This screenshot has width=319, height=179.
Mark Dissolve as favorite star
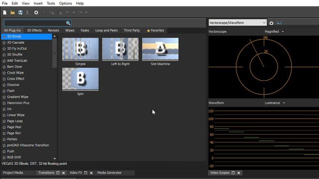[x=4, y=85]
